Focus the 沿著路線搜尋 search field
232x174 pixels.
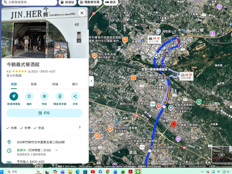point(29,2)
